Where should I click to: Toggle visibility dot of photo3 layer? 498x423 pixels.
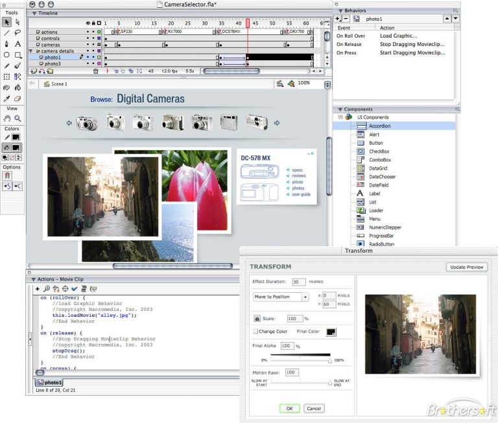coord(88,63)
